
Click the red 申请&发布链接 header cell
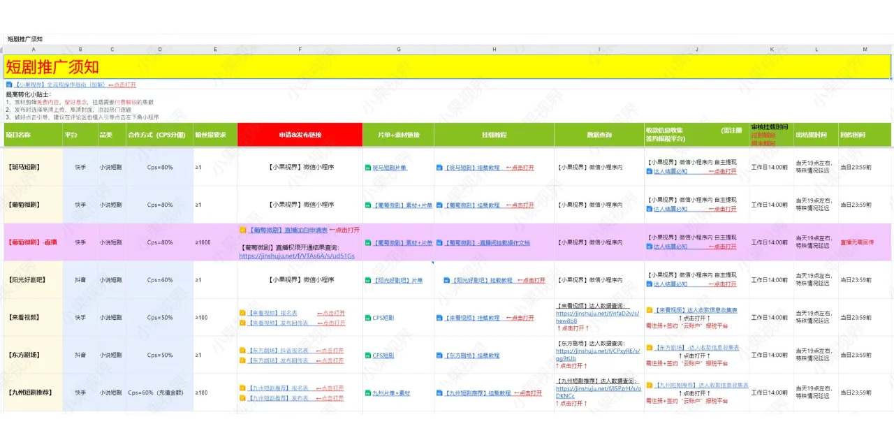coord(300,135)
